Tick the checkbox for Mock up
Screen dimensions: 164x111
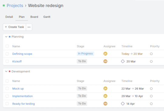point(7,89)
